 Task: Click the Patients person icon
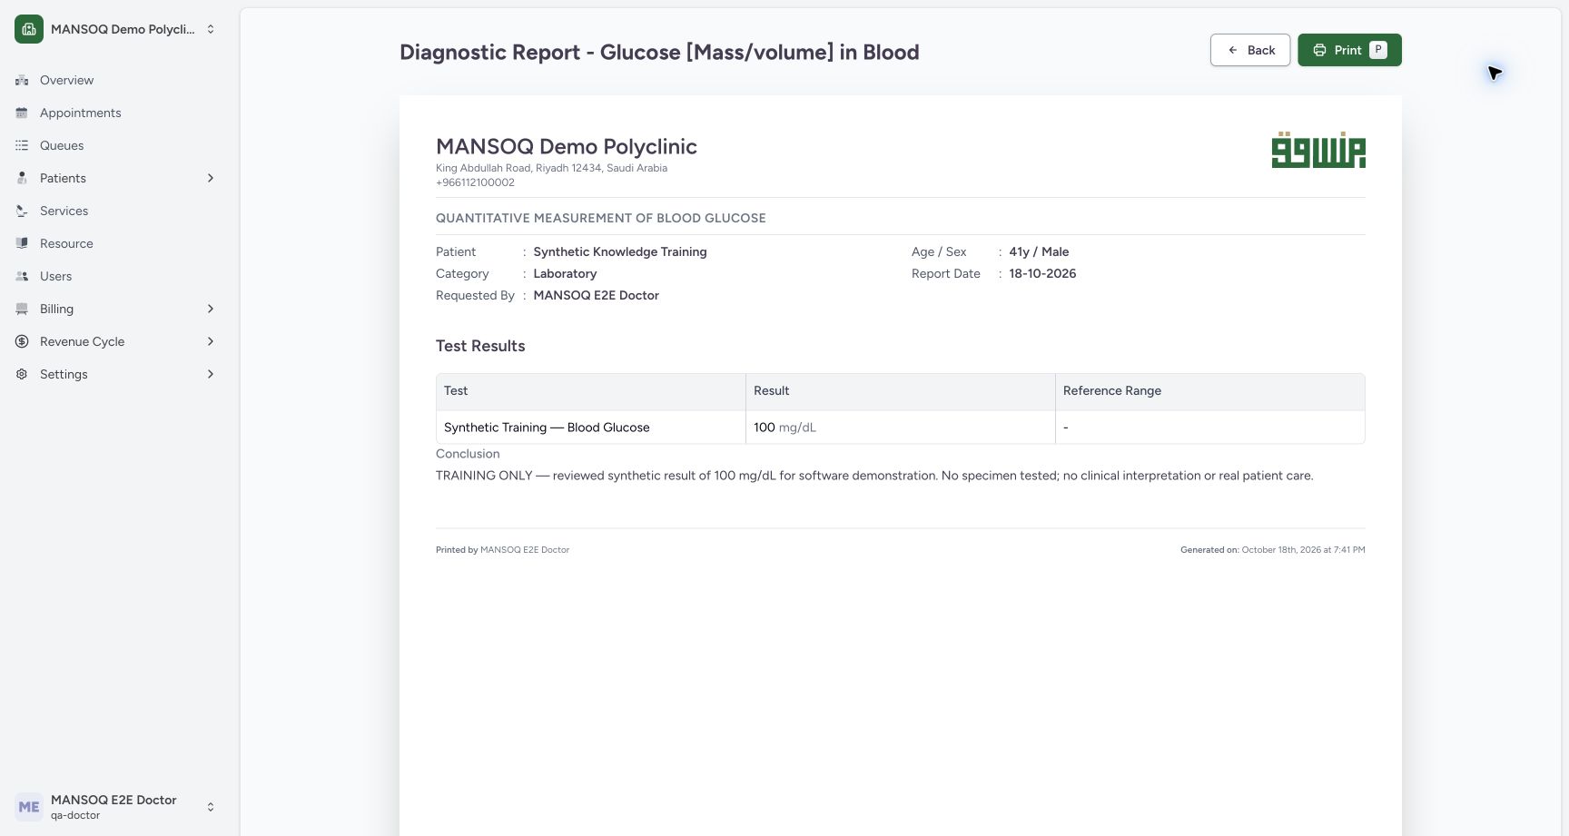tap(22, 178)
